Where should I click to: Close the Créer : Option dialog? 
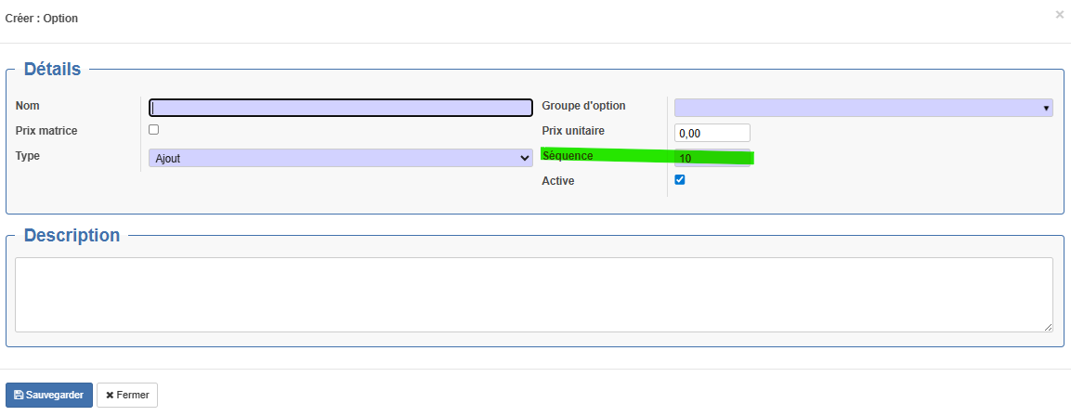(1059, 15)
